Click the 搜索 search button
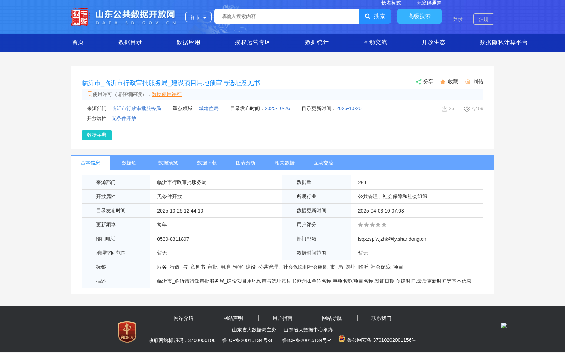 (375, 16)
